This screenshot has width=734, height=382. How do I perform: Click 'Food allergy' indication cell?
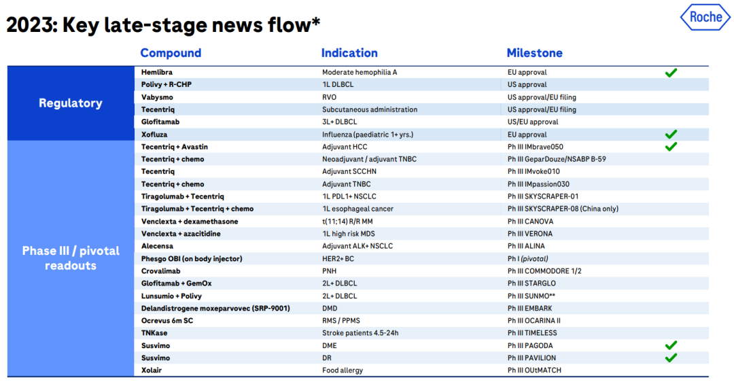[x=342, y=370]
